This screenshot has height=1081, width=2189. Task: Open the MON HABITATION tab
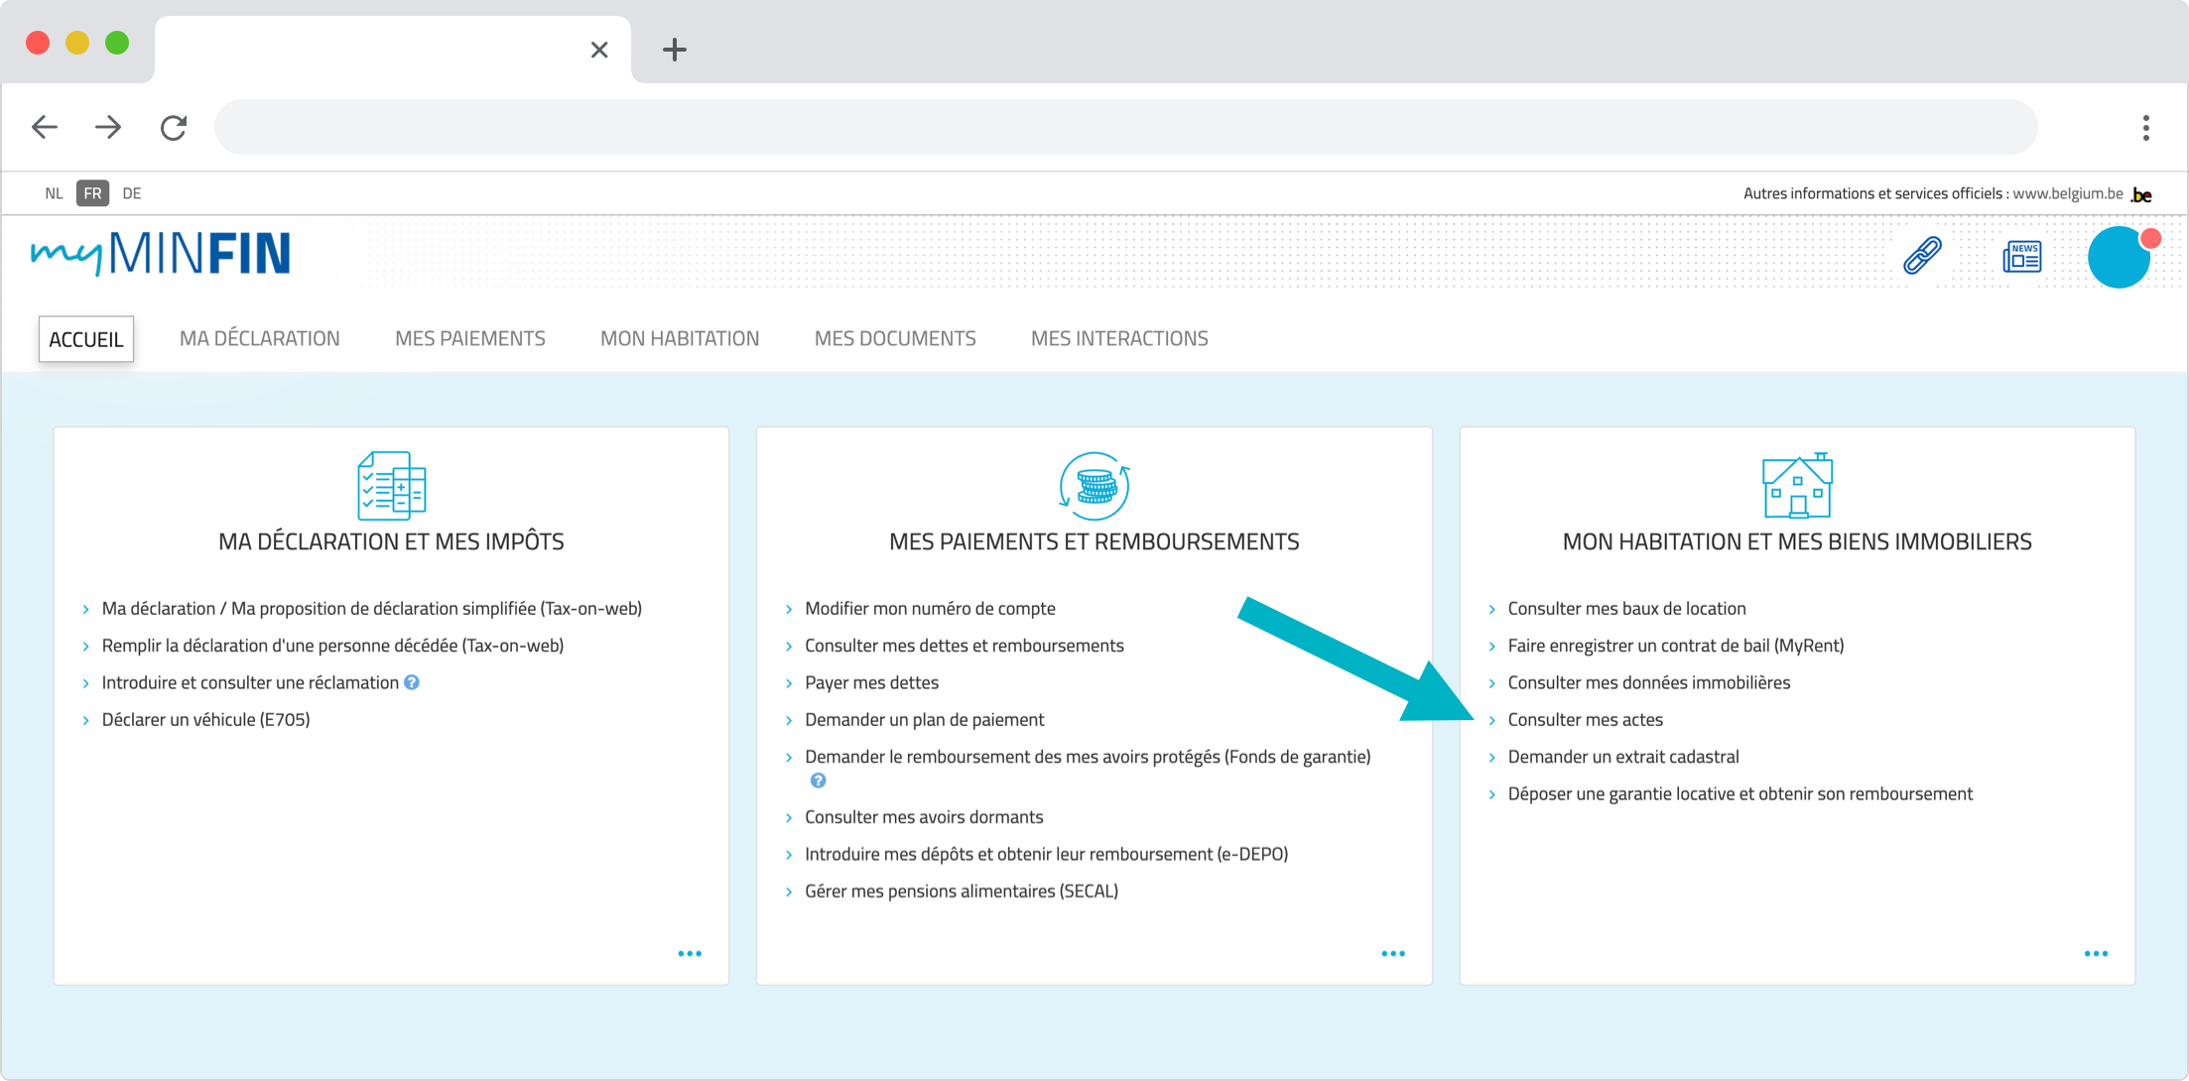pyautogui.click(x=680, y=338)
